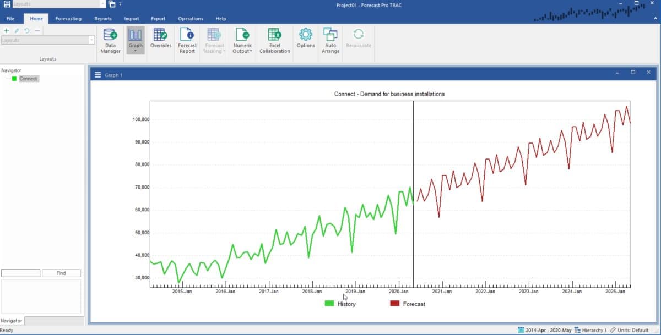Open the Forecast Report
The width and height of the screenshot is (661, 335).
187,42
